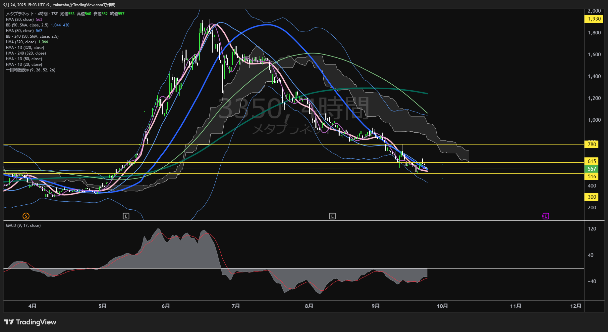Click the 11月 time axis label

point(516,306)
